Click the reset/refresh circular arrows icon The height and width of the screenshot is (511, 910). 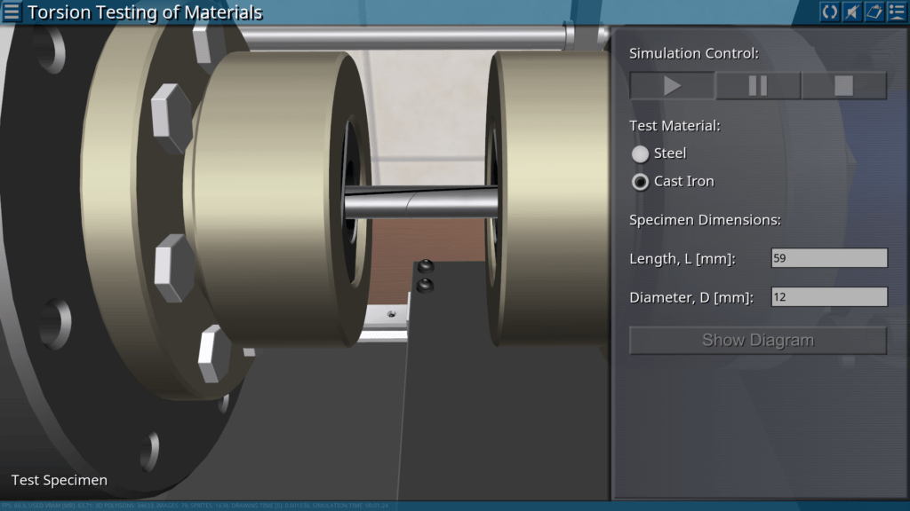click(829, 12)
